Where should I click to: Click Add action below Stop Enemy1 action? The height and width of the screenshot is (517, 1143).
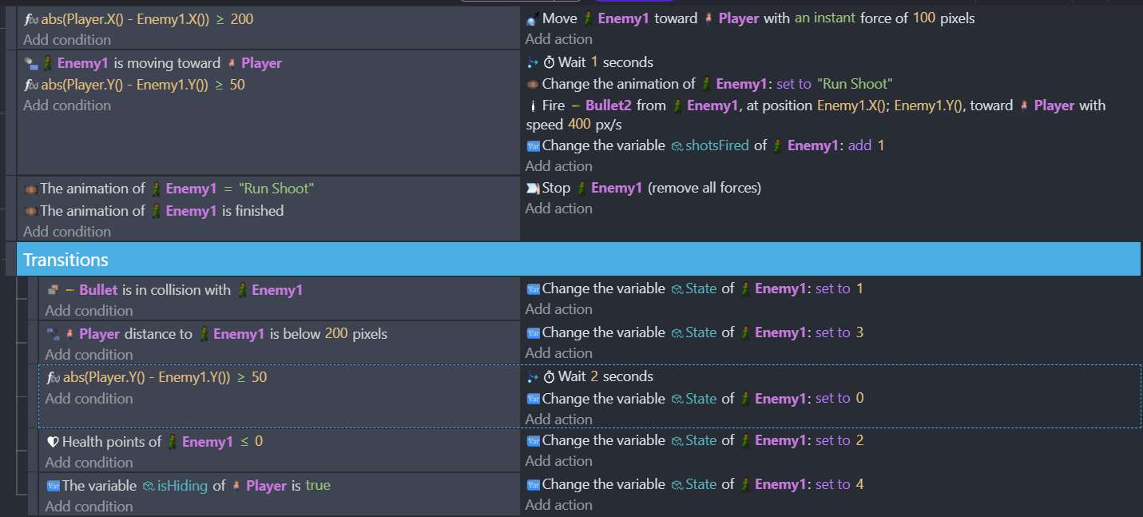(x=558, y=209)
